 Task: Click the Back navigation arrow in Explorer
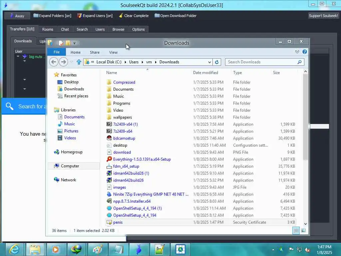pos(54,62)
